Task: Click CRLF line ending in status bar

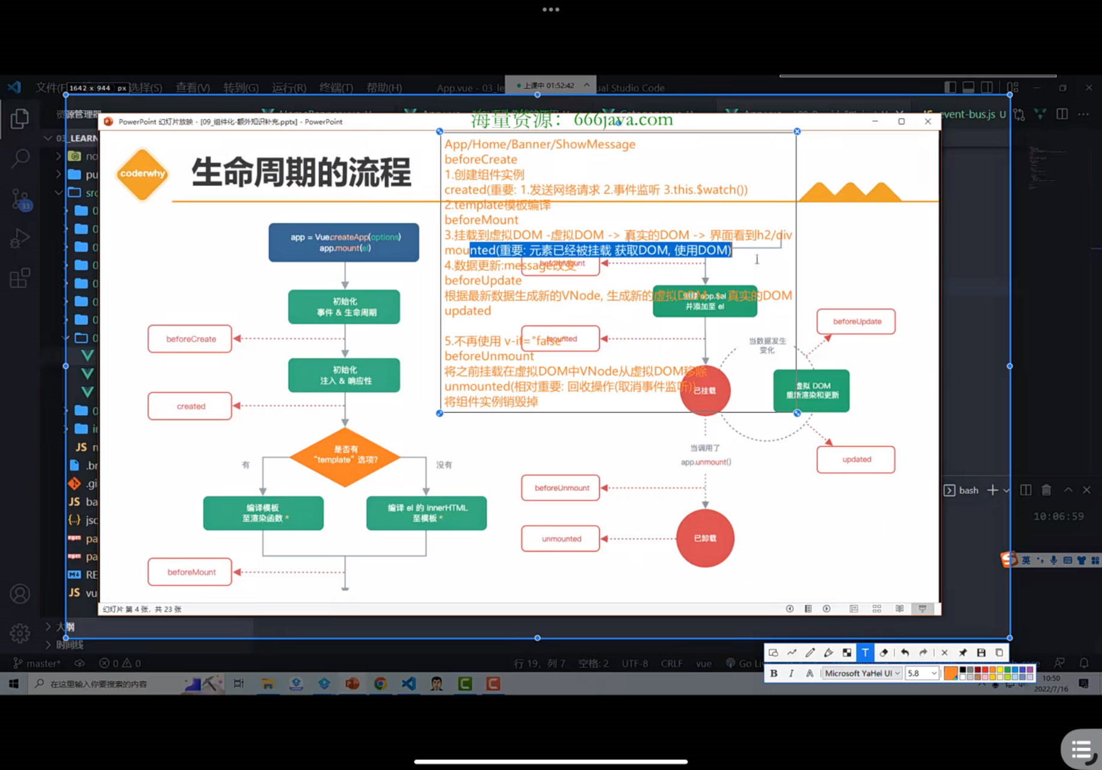Action: click(x=671, y=663)
